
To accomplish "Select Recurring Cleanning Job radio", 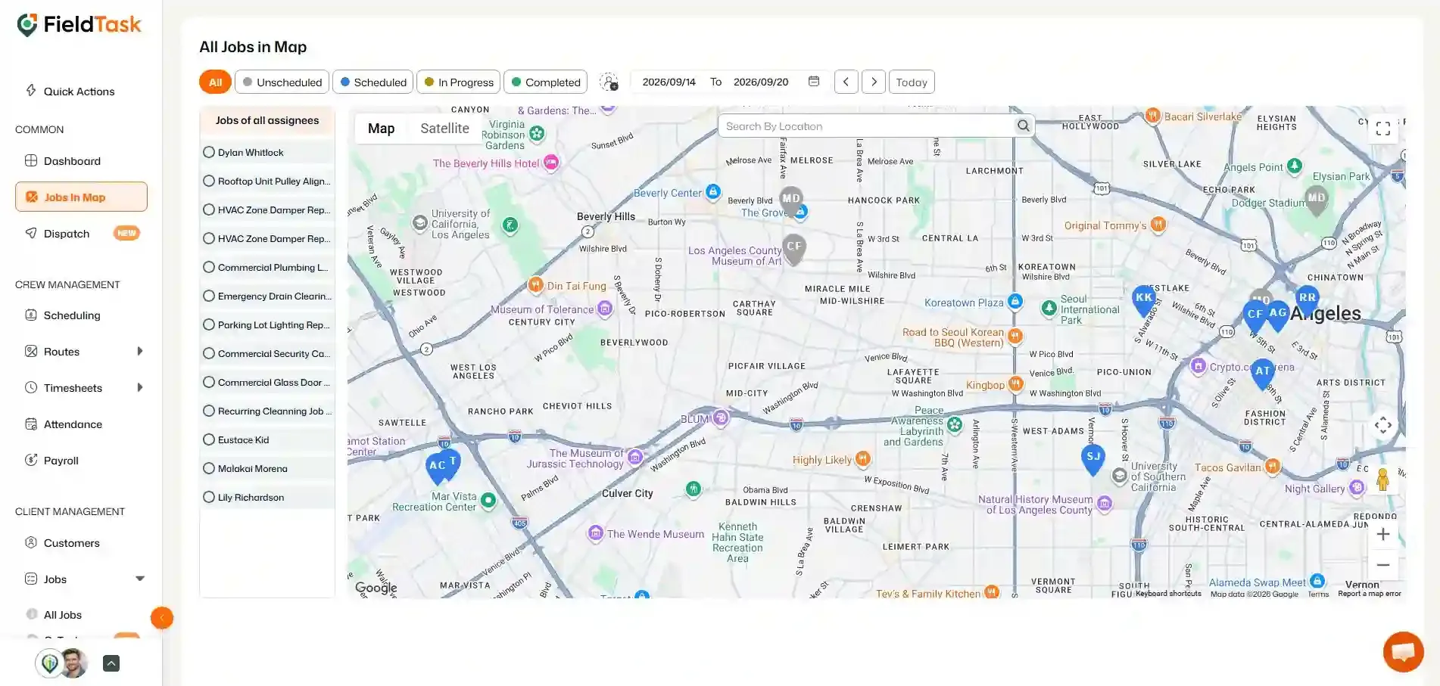I will tap(209, 411).
